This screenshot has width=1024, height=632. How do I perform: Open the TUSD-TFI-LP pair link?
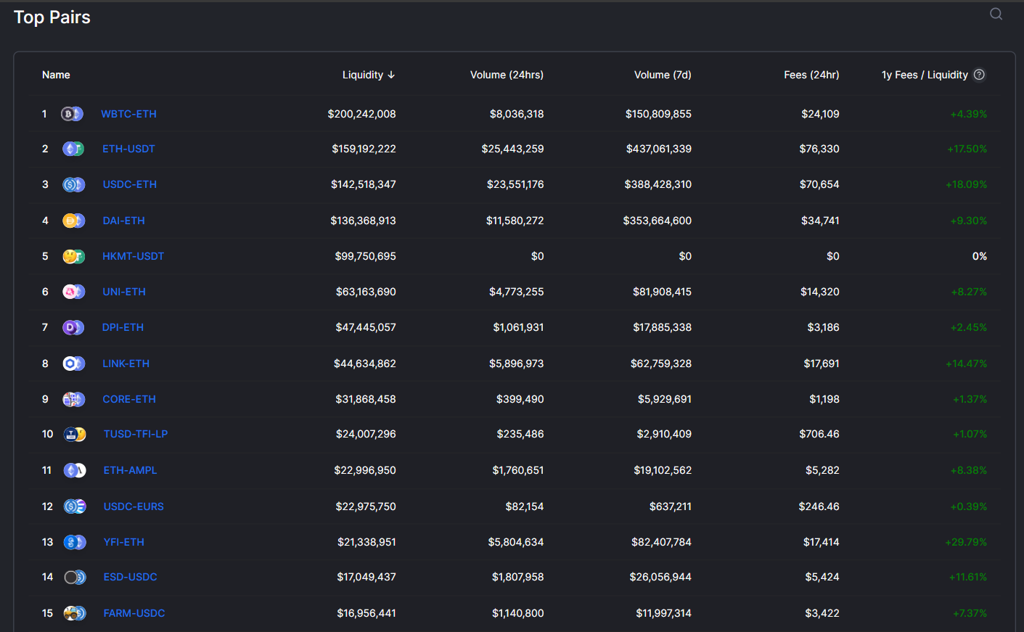(x=136, y=434)
